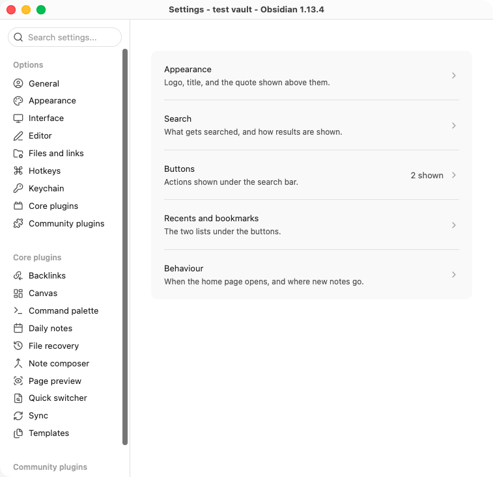
Task: Click the 'Core plugins' section heading
Action: pyautogui.click(x=37, y=257)
